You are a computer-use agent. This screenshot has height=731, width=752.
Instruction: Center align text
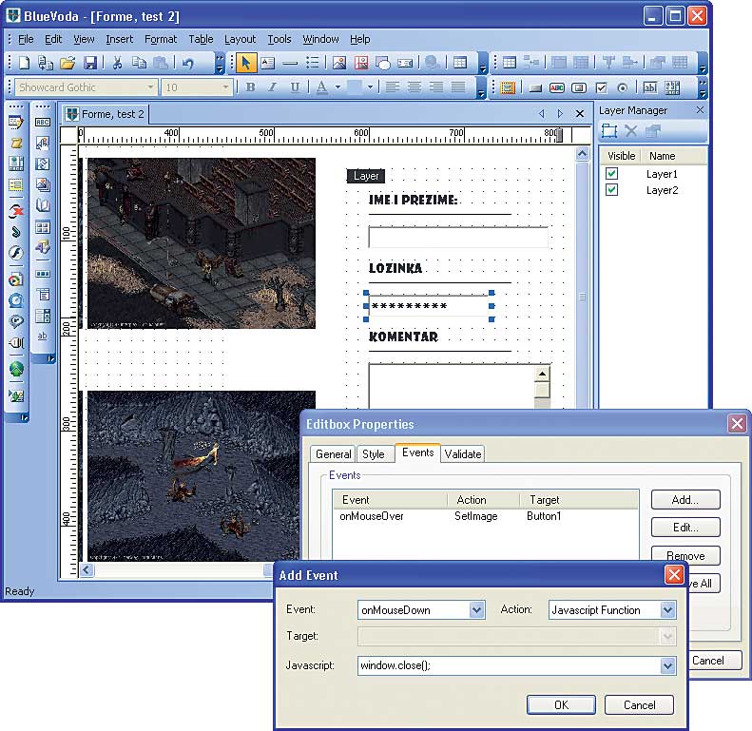tap(415, 87)
